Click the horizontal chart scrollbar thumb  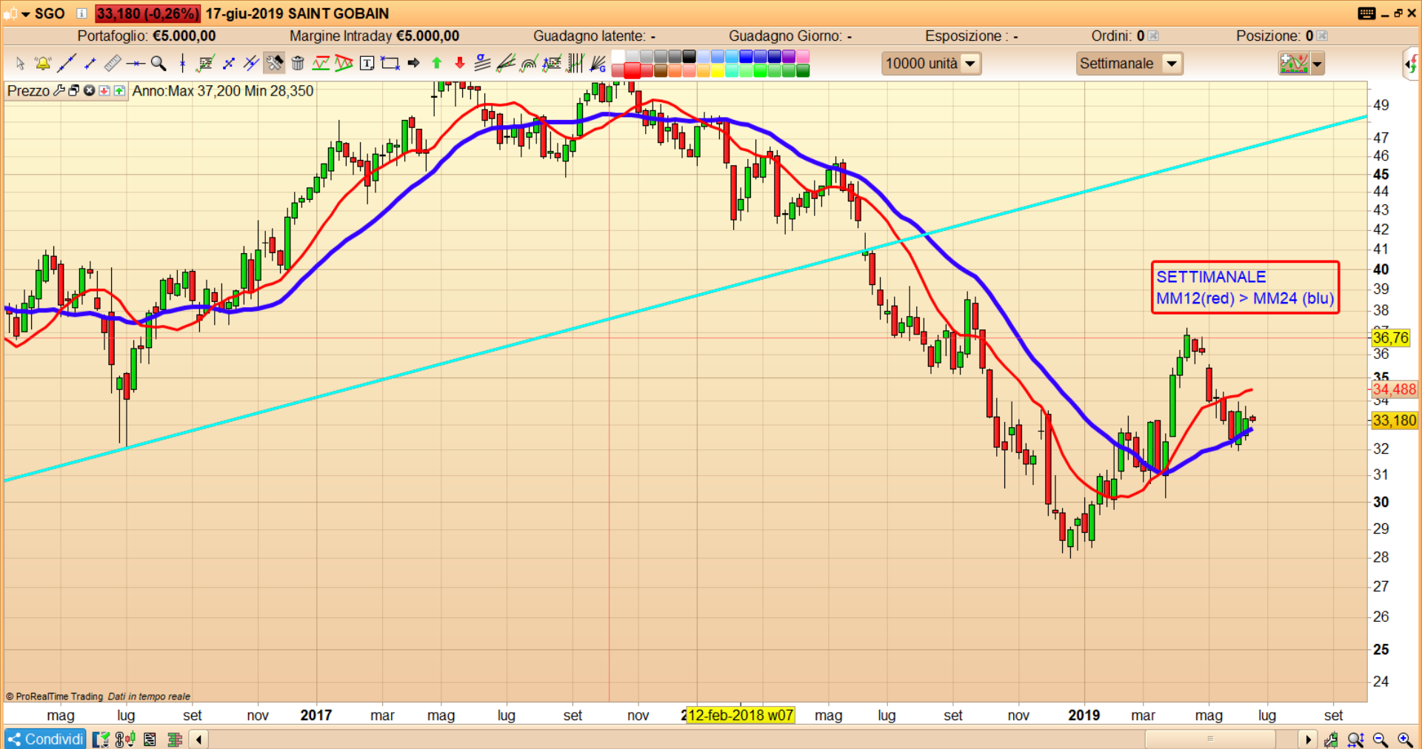tap(1210, 739)
